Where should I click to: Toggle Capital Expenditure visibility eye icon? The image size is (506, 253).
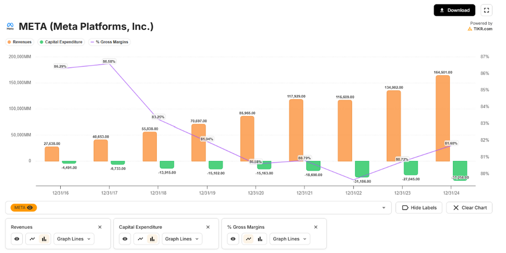click(x=125, y=239)
